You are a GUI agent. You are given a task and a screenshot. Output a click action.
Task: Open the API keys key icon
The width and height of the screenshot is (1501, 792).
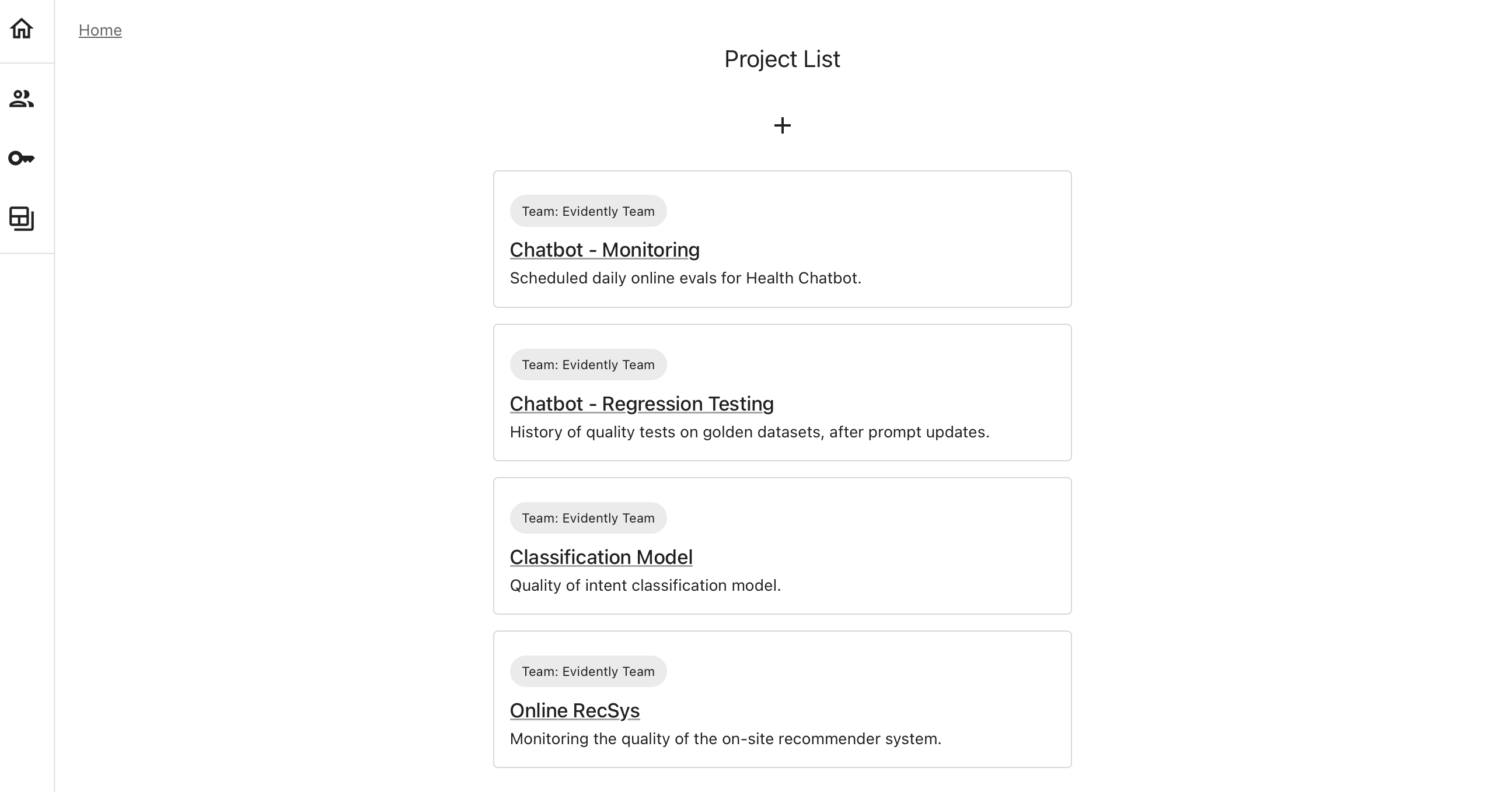22,158
